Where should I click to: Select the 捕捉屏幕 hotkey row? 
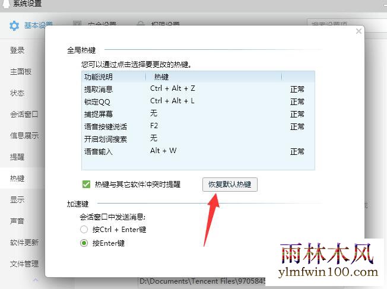(x=198, y=114)
